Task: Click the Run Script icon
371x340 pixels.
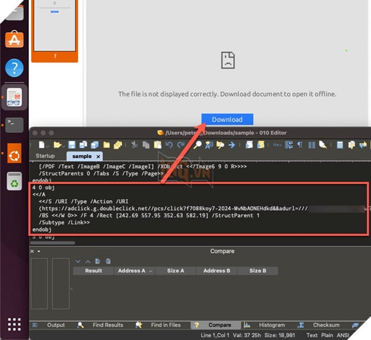Action: point(249,145)
